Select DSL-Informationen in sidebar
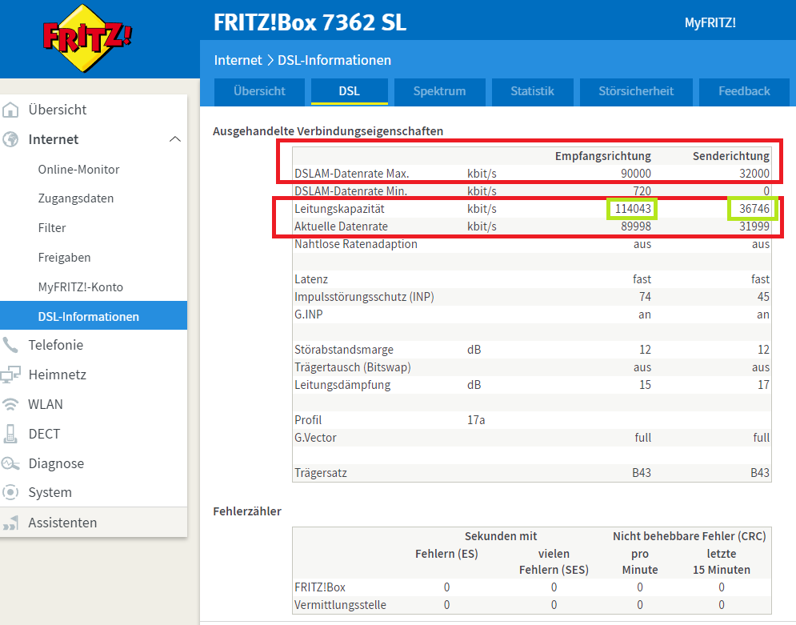Screen dimensions: 796x625 94,316
